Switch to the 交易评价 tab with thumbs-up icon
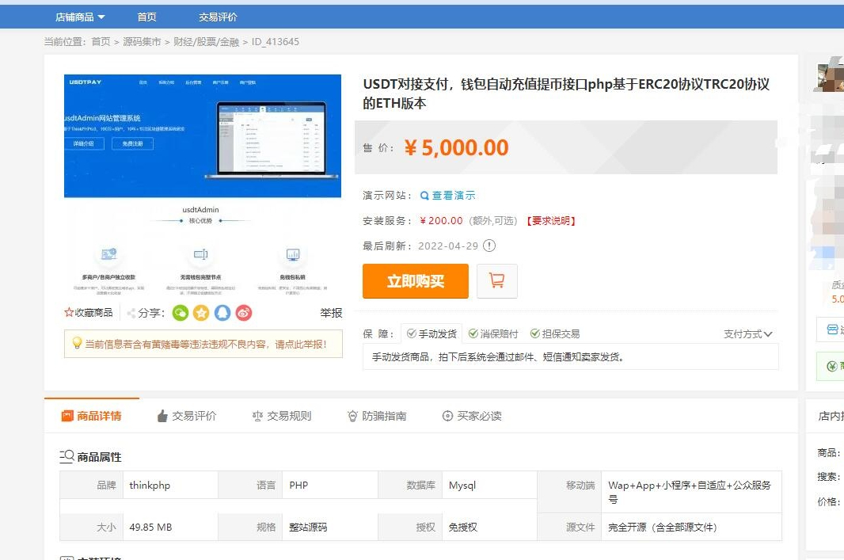Screen dimensions: 844x560 coord(186,416)
